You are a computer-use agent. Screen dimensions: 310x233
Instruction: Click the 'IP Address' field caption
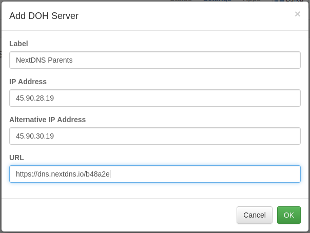tap(28, 82)
